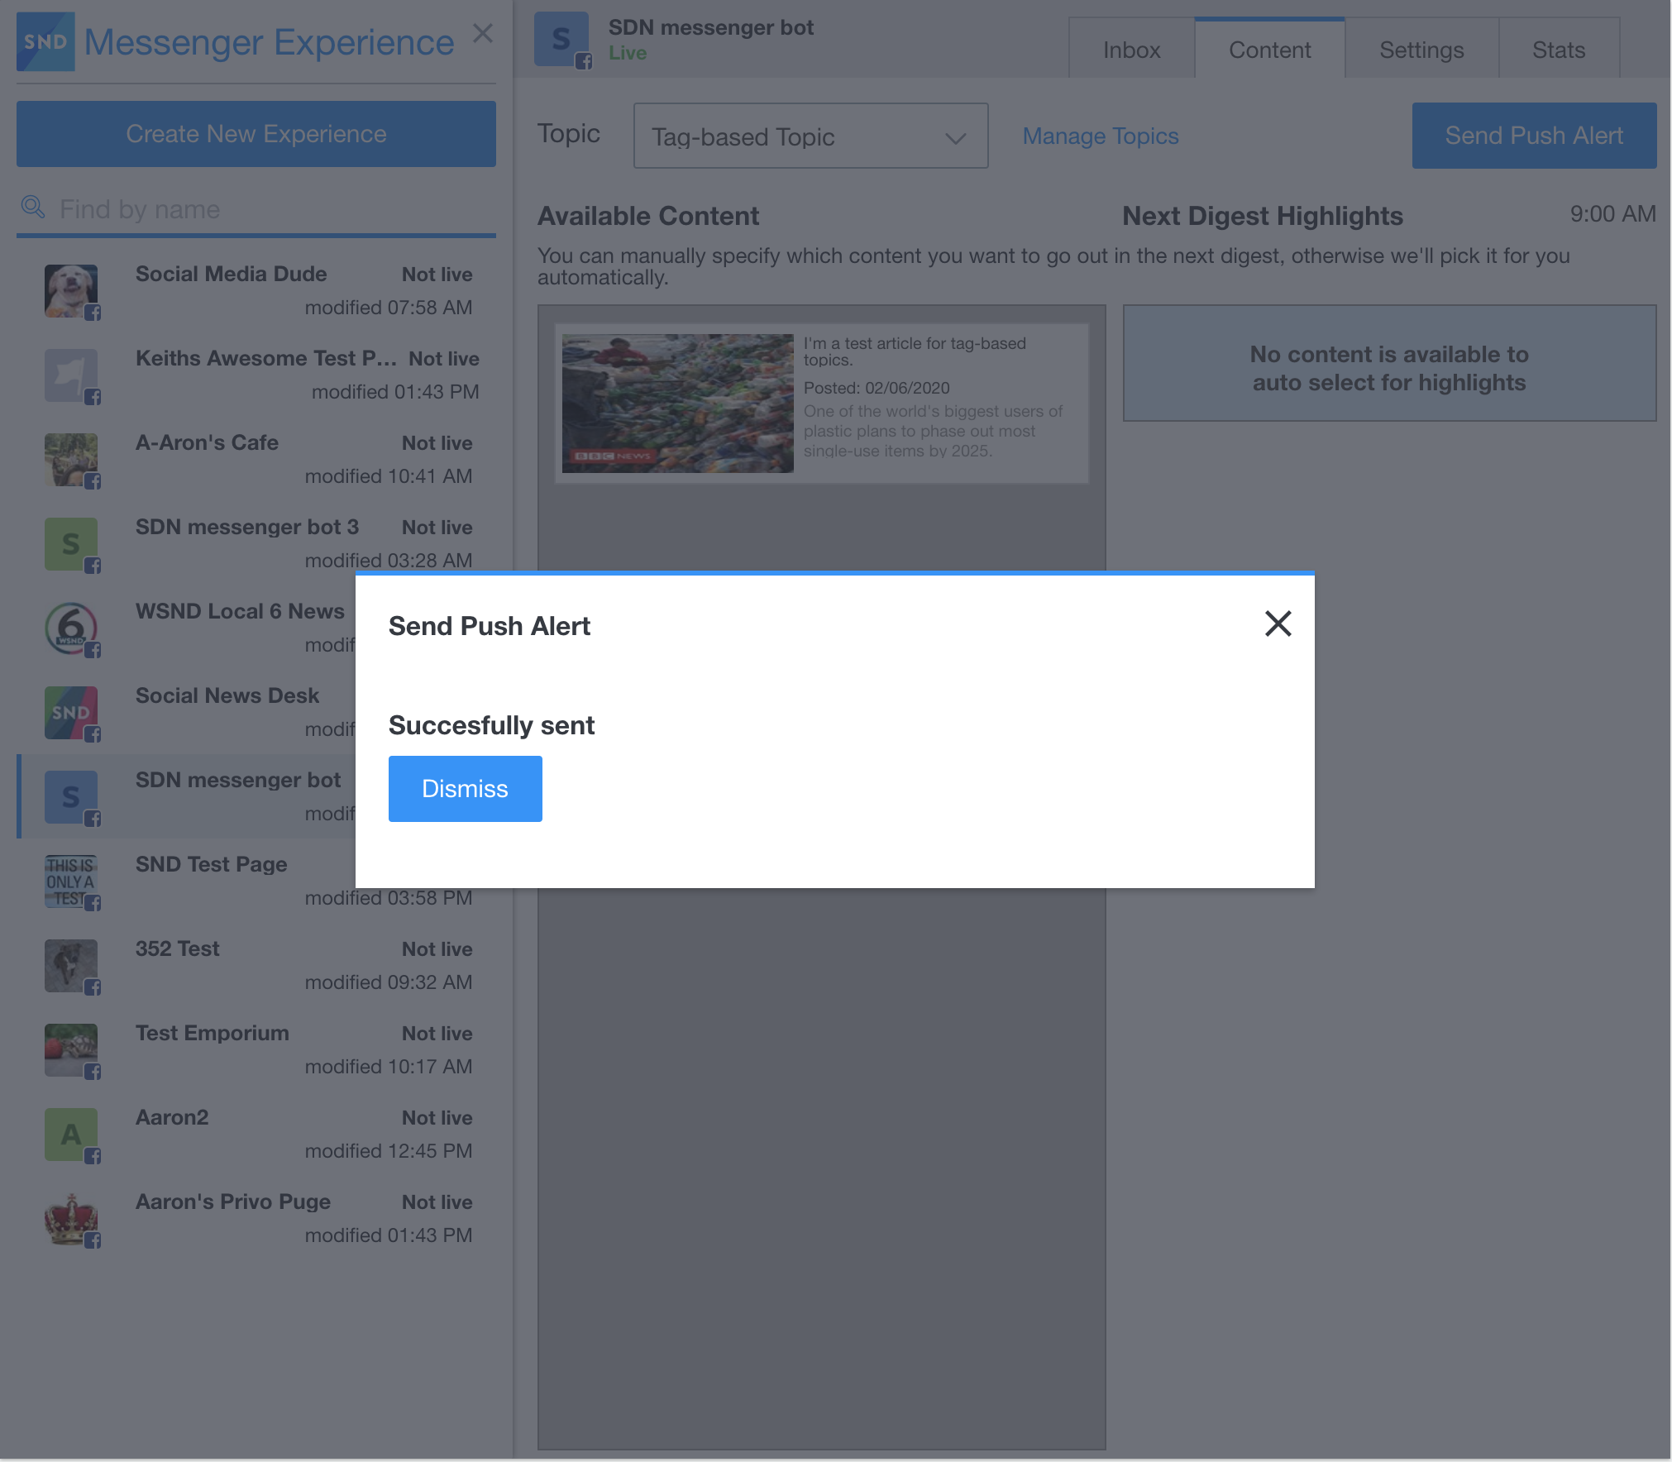This screenshot has width=1672, height=1462.
Task: Open Aaron2 green A avatar
Action: (71, 1135)
